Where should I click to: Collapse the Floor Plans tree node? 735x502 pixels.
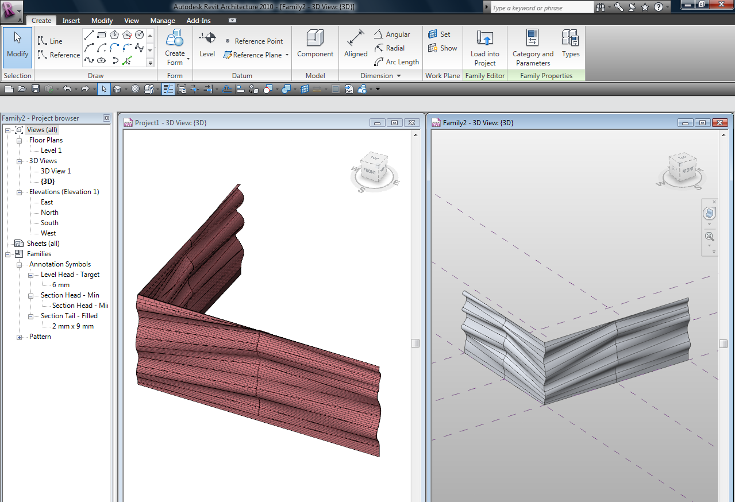(19, 140)
